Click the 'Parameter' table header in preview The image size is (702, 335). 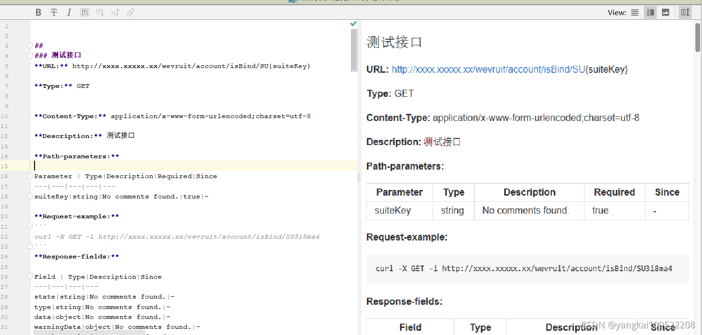coord(400,192)
